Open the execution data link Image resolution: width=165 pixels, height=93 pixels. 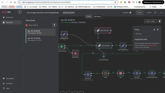pos(151,45)
